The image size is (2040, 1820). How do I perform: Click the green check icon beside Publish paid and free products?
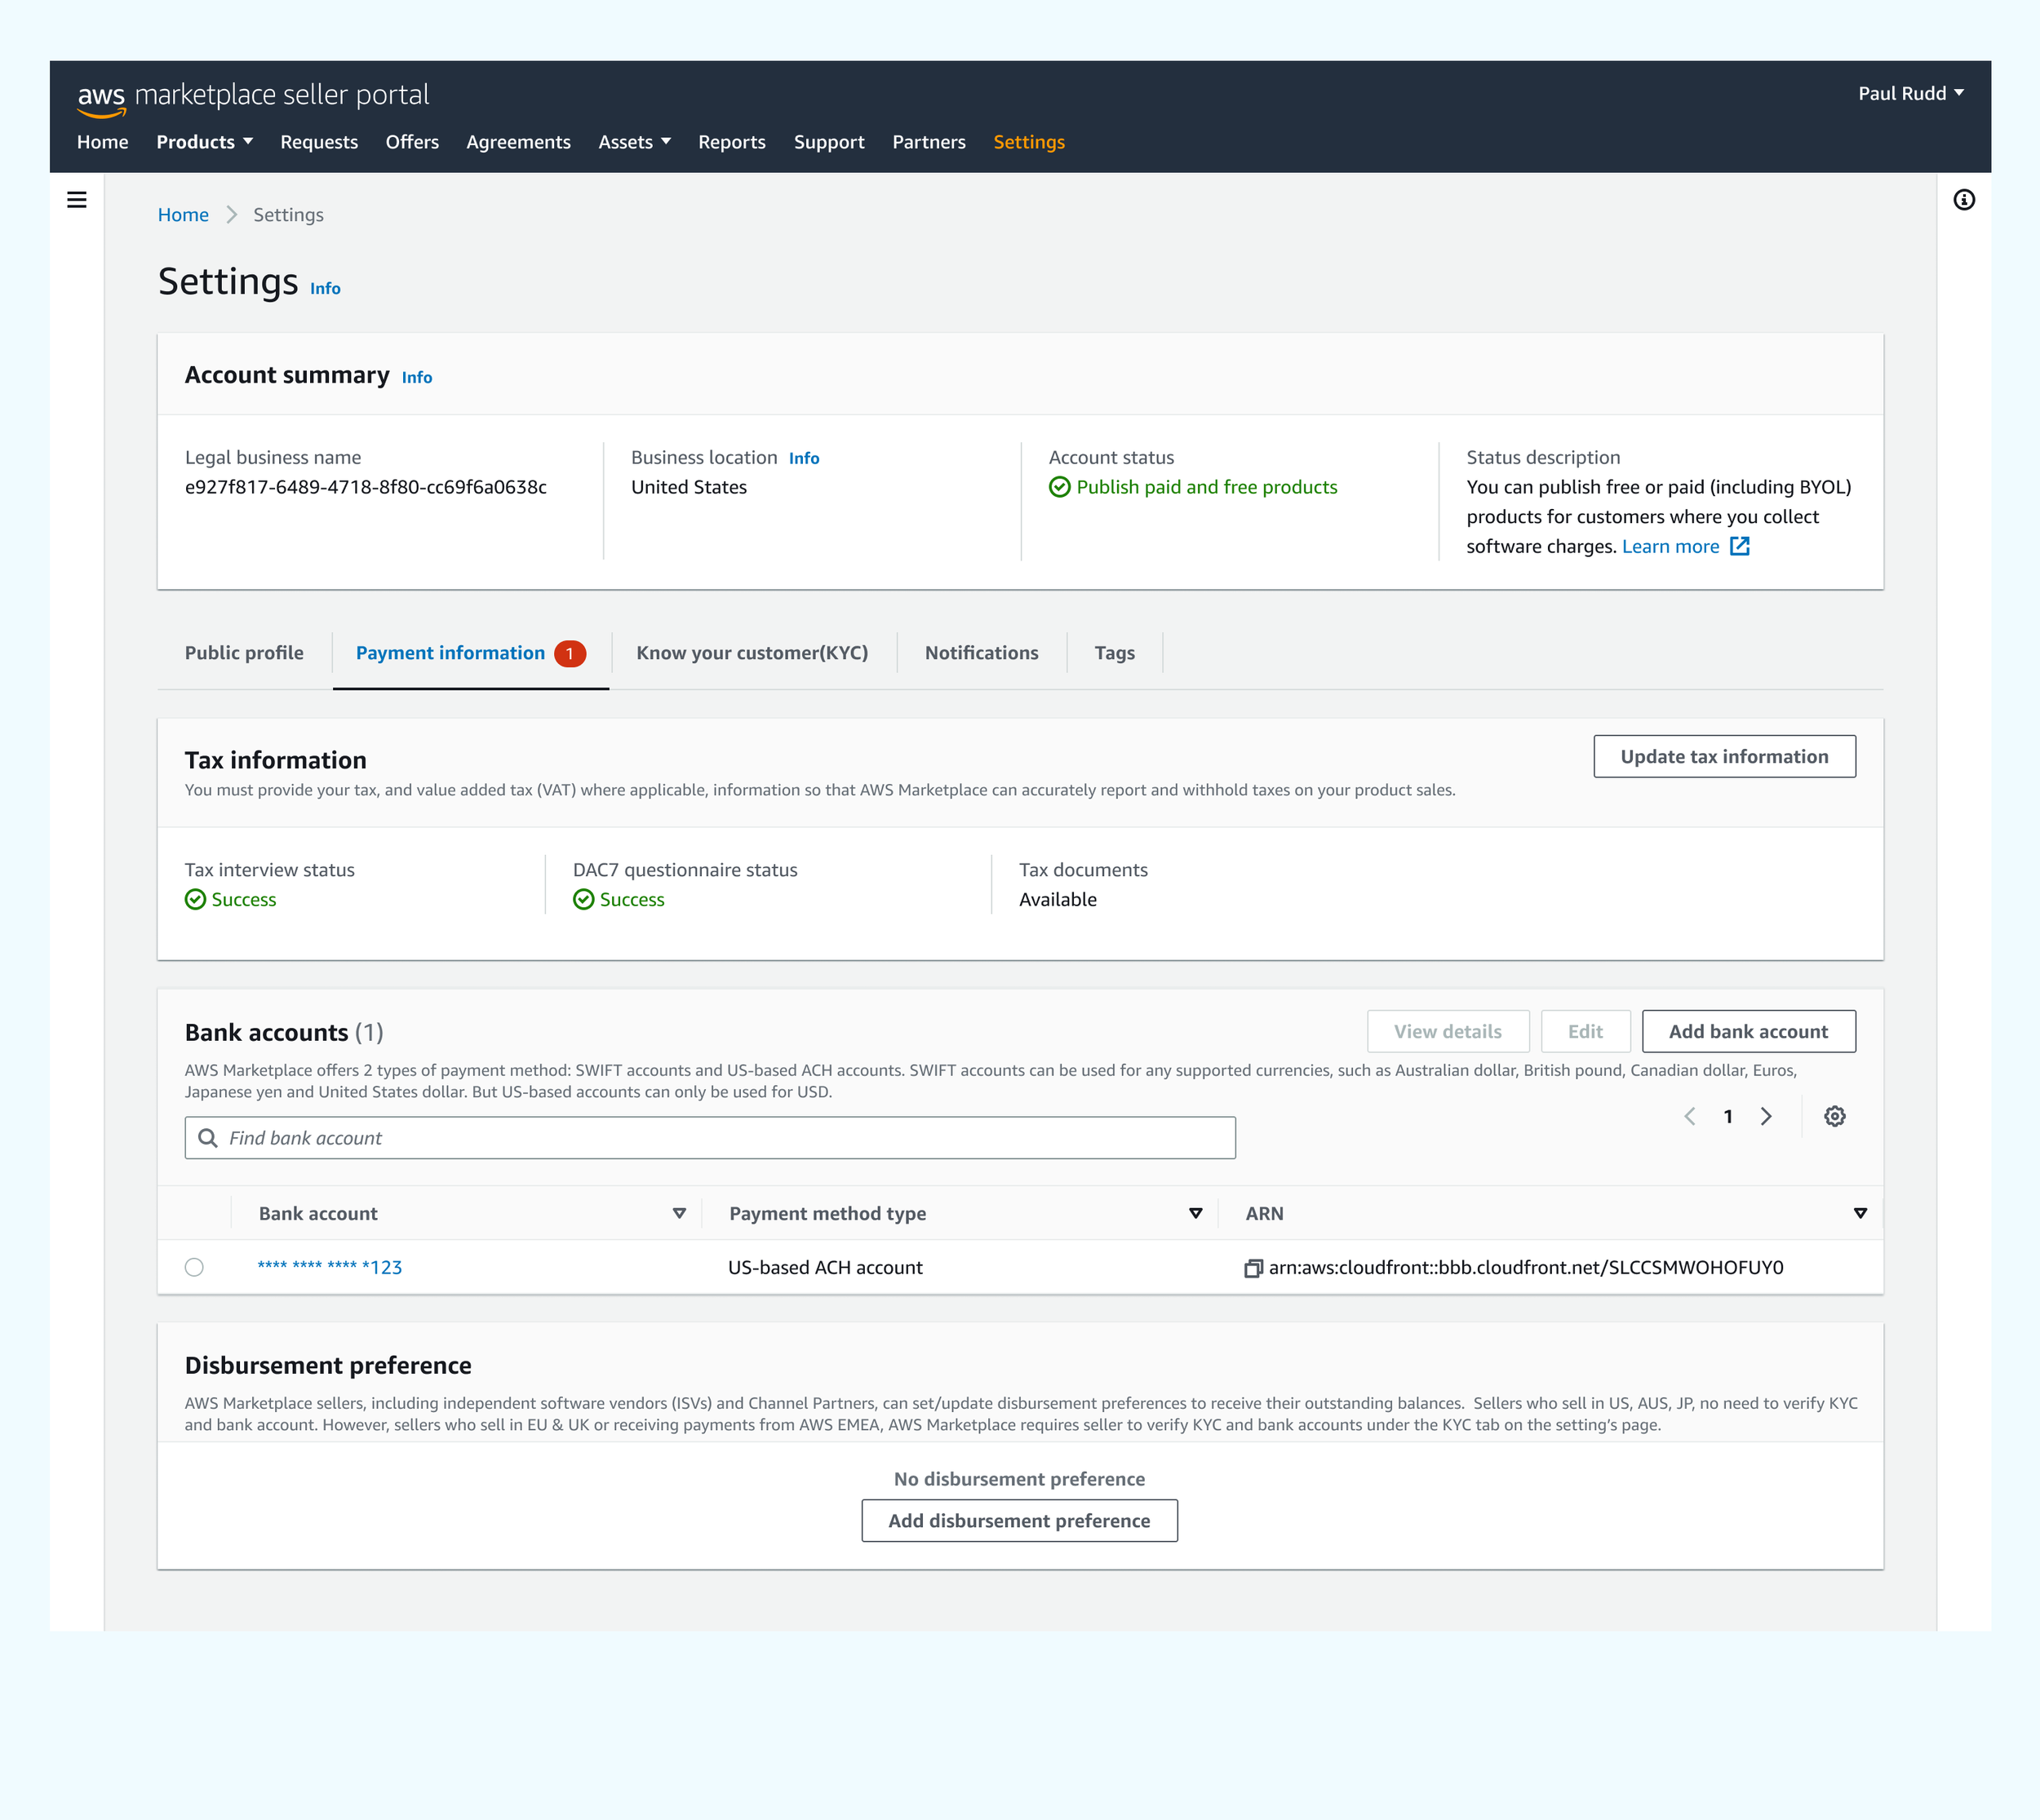(x=1060, y=487)
